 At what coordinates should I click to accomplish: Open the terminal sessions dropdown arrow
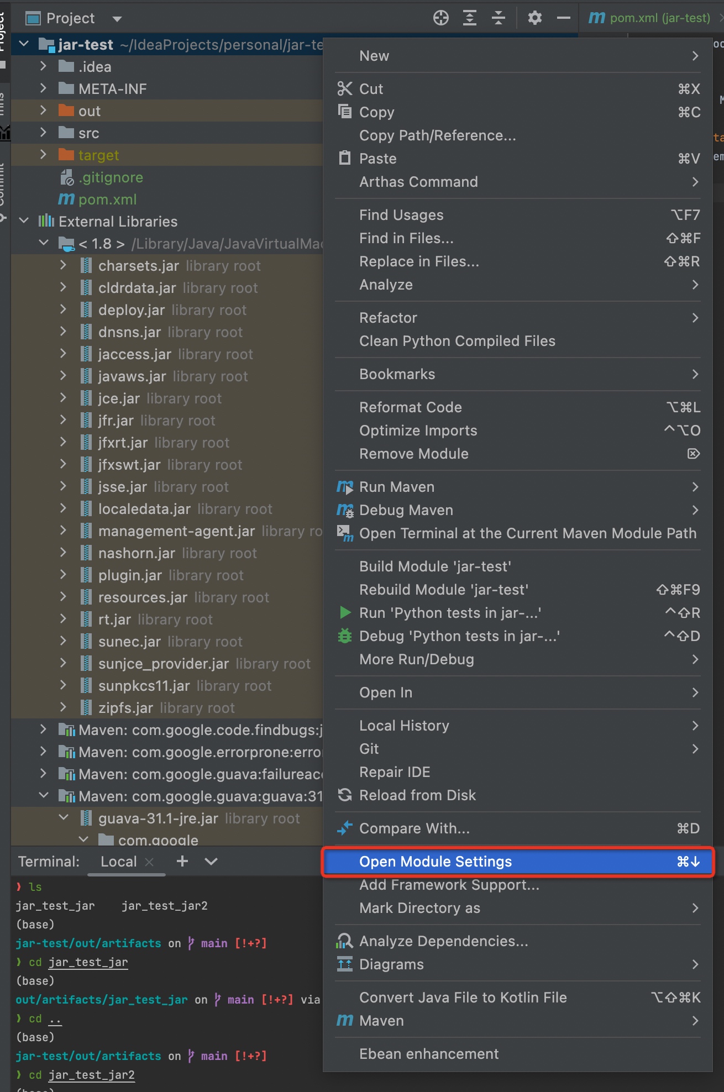click(211, 861)
